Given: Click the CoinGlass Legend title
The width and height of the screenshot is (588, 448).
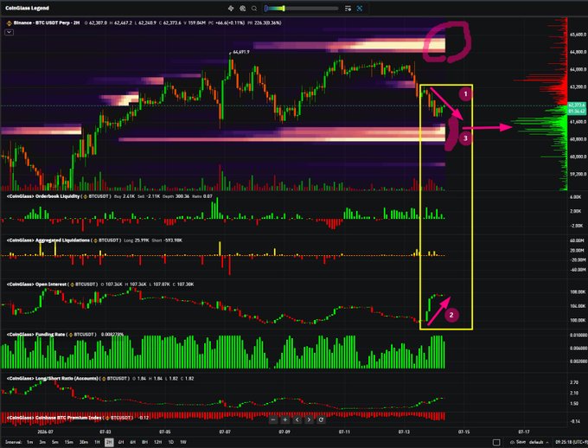Looking at the screenshot, I should (27, 9).
